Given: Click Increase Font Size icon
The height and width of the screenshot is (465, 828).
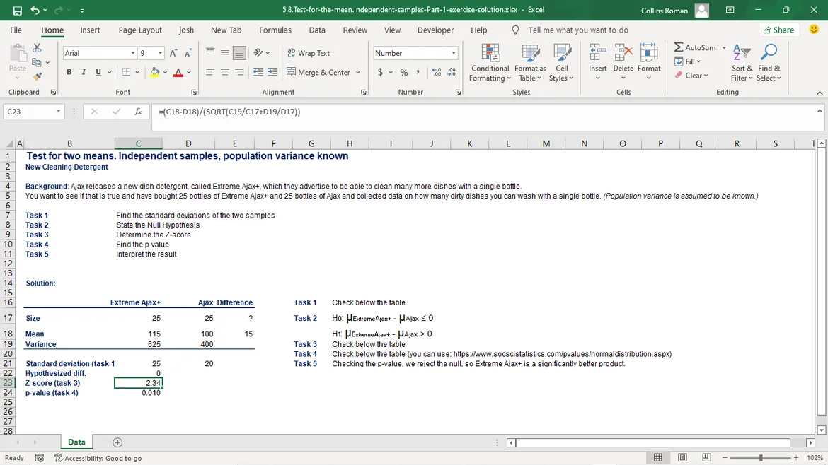Looking at the screenshot, I should [x=175, y=54].
